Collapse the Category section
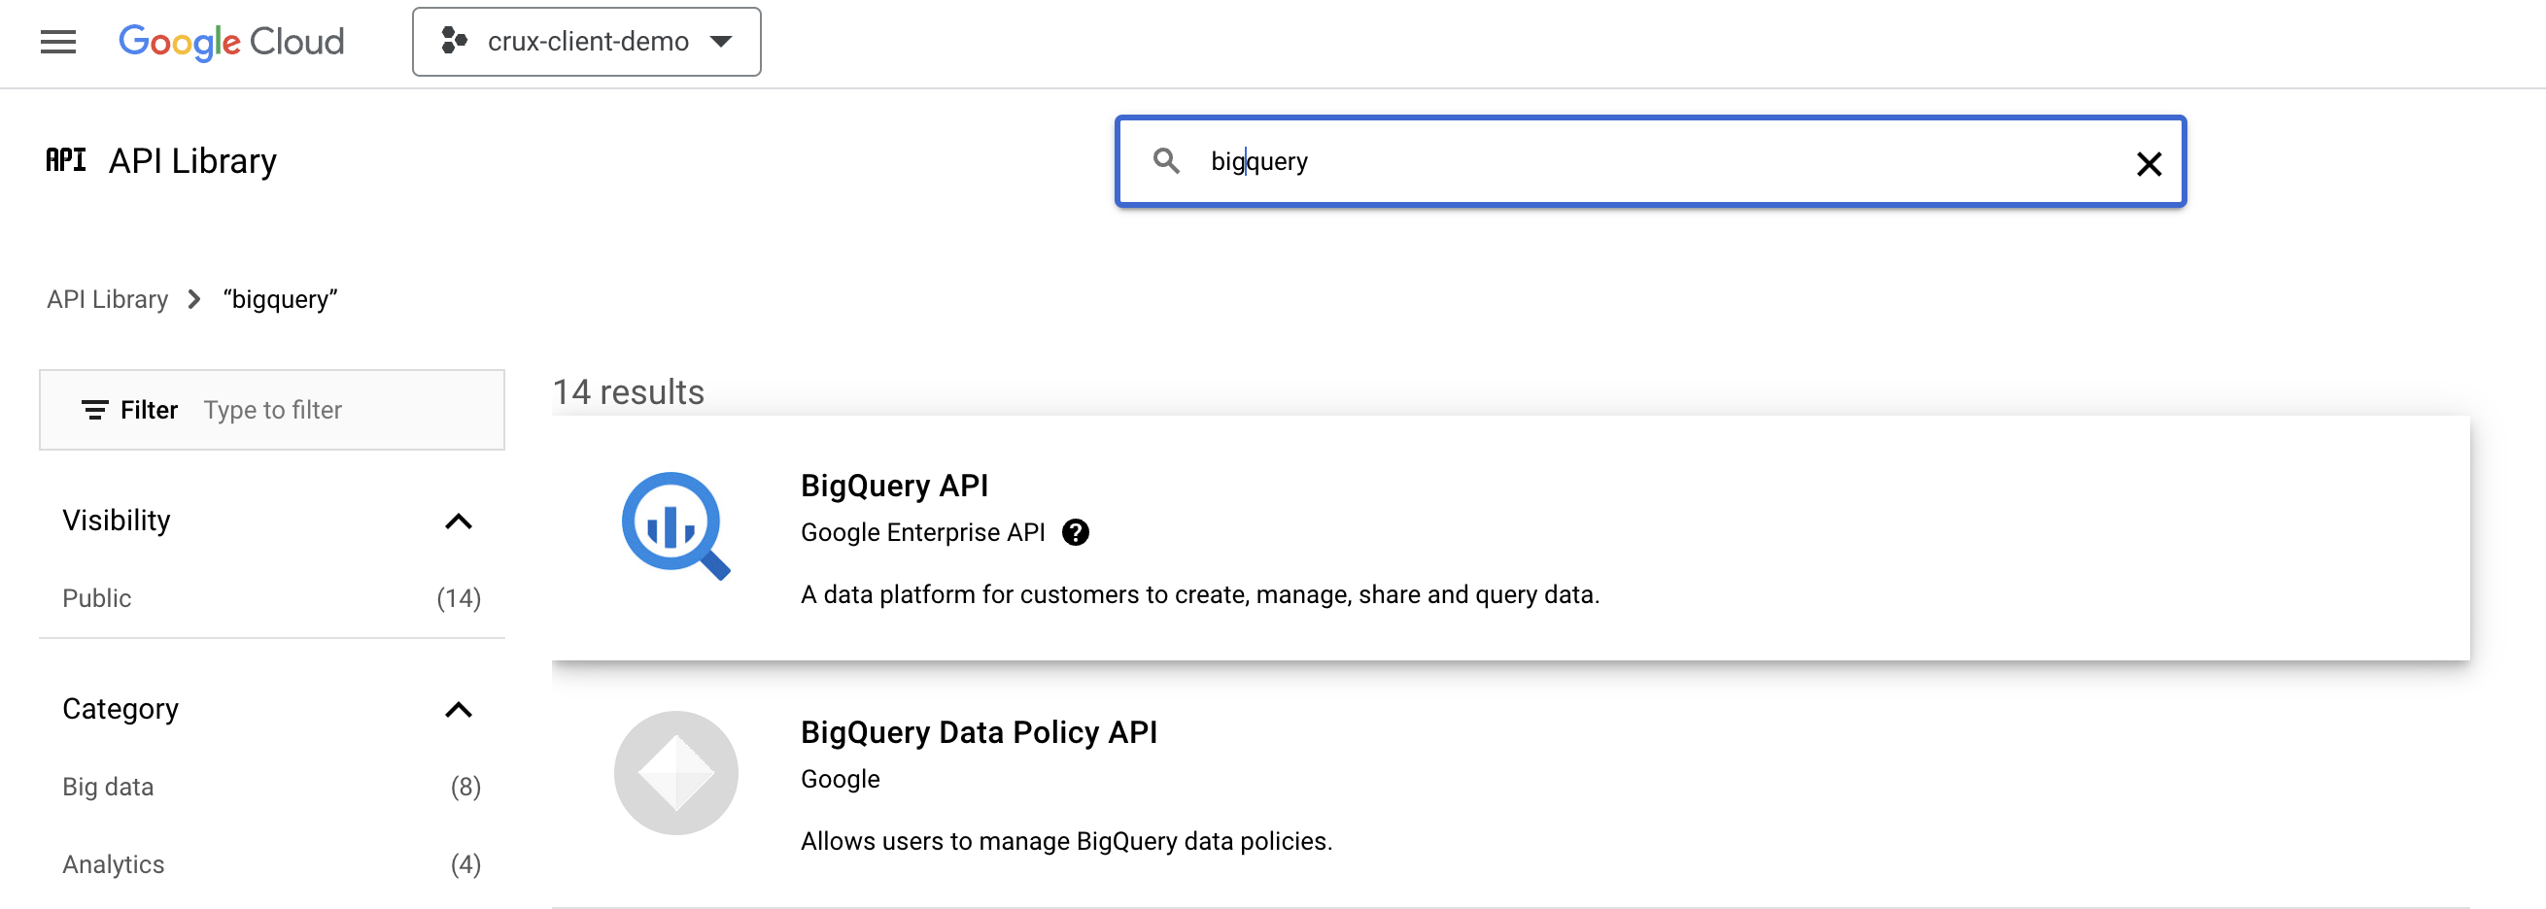This screenshot has height=909, width=2546. coord(459,709)
